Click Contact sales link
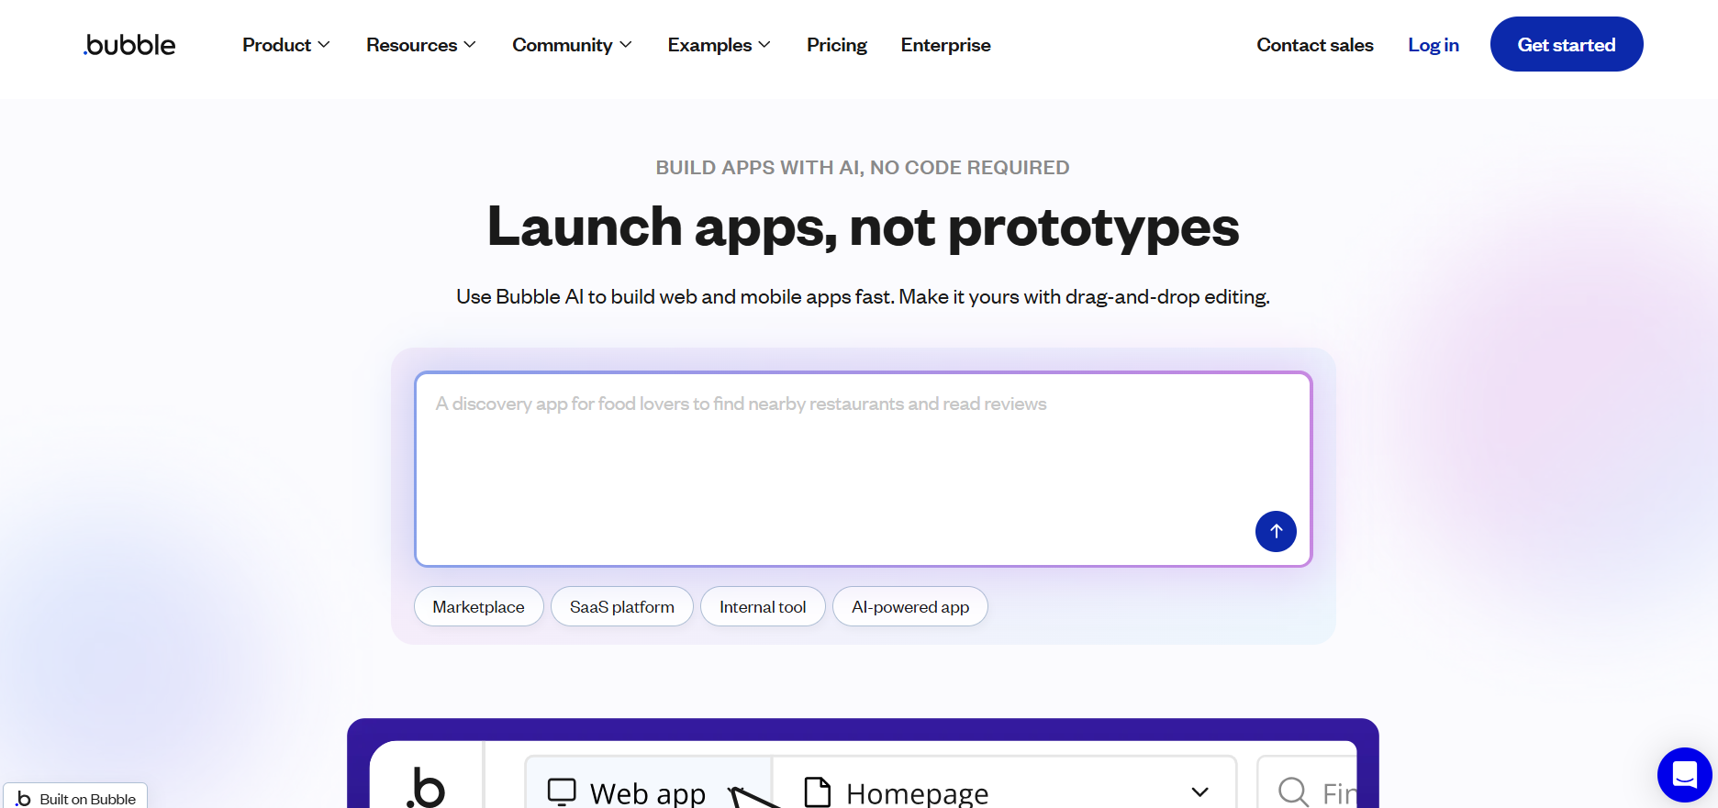The image size is (1718, 808). coord(1314,45)
